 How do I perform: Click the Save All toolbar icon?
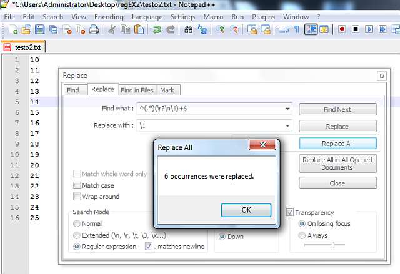53,29
